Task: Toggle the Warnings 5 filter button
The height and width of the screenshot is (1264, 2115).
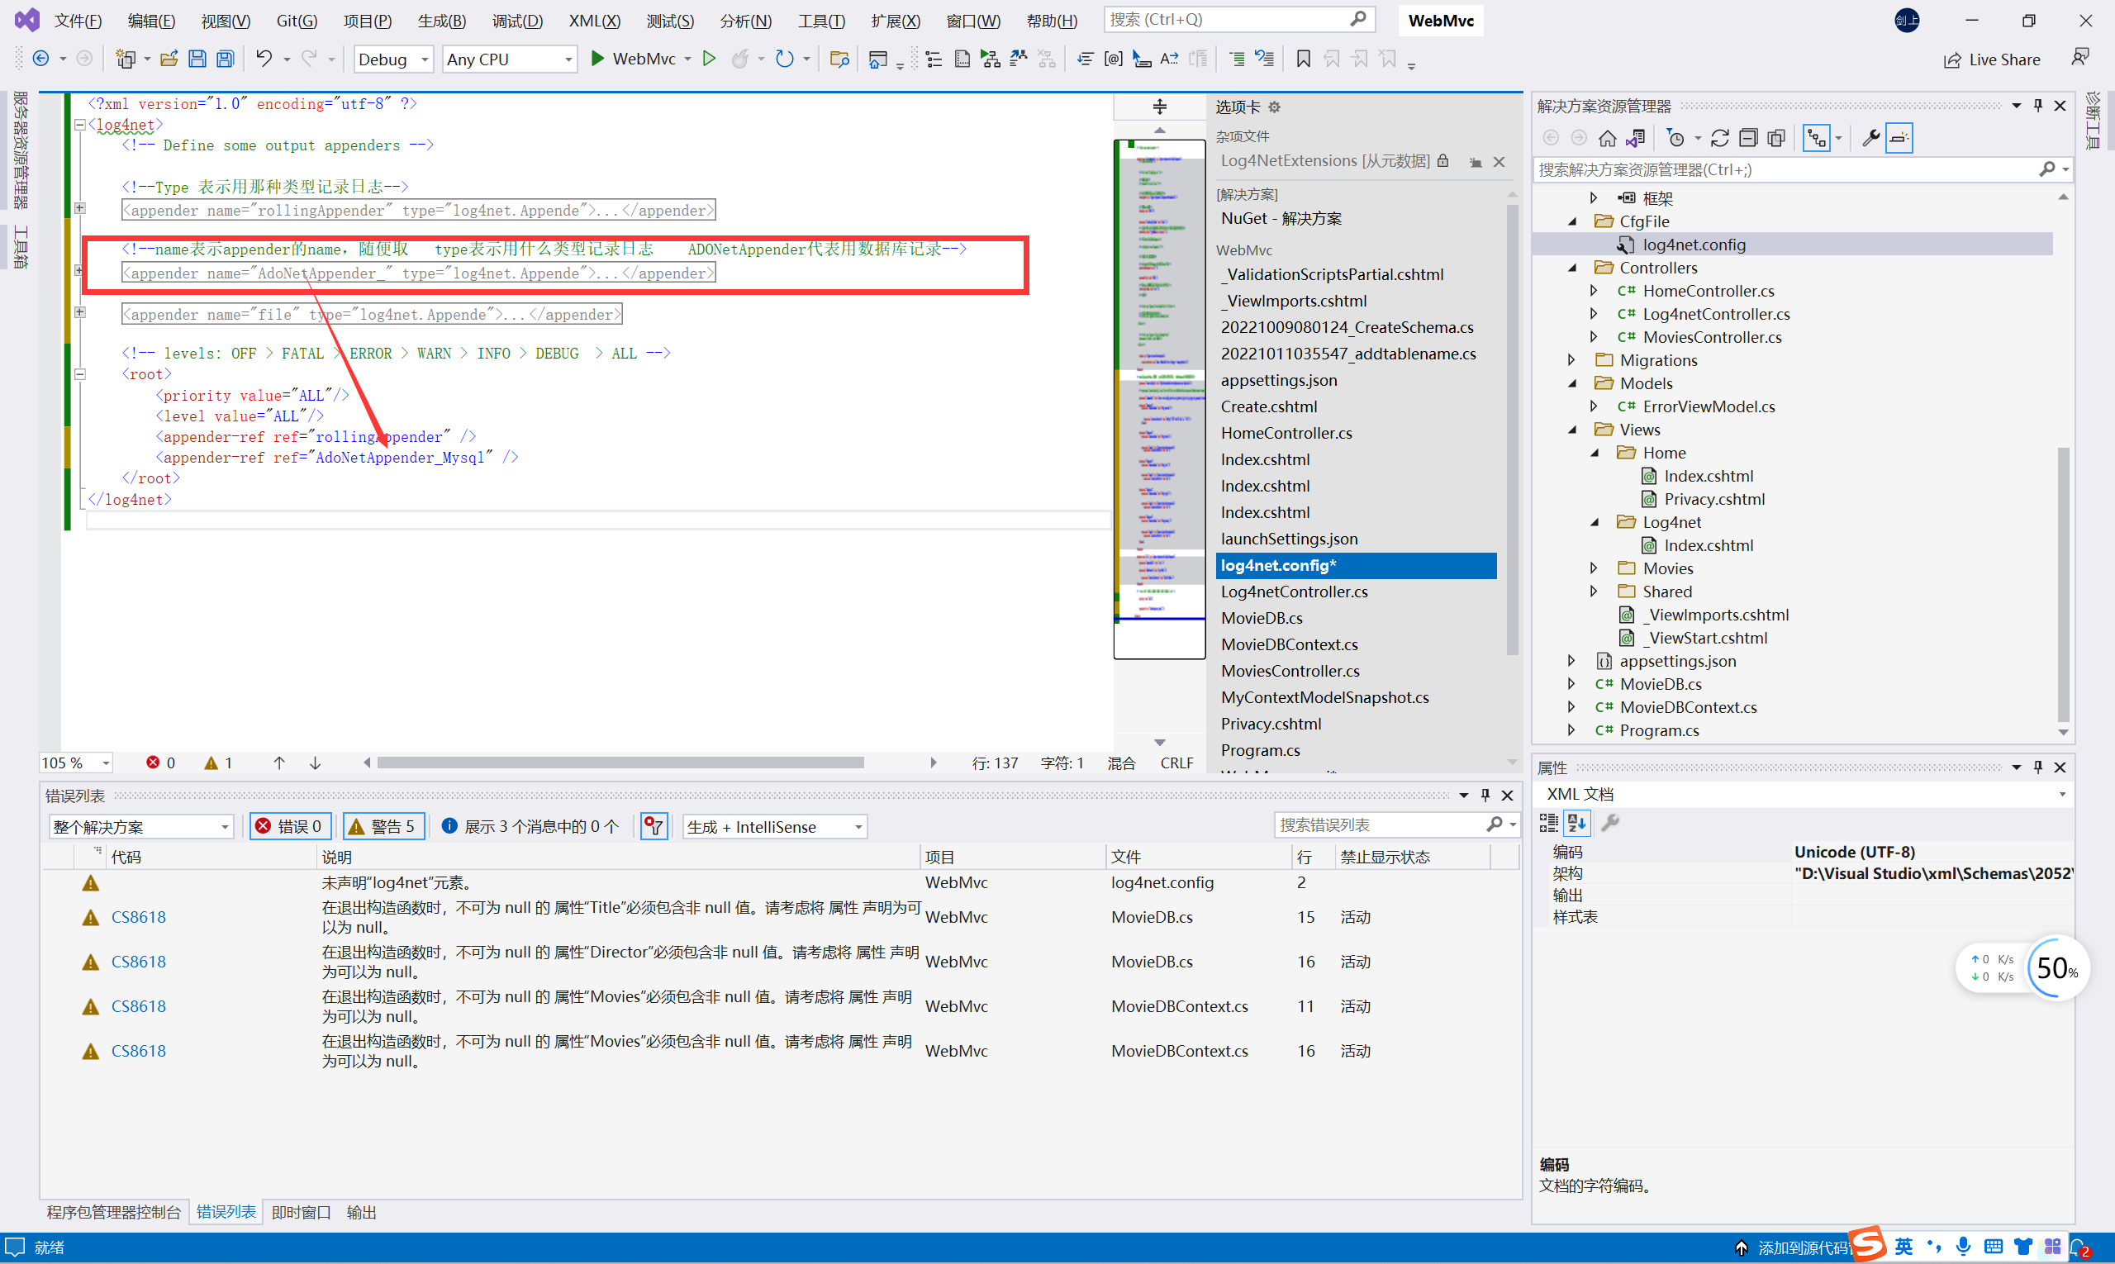Action: 383,826
